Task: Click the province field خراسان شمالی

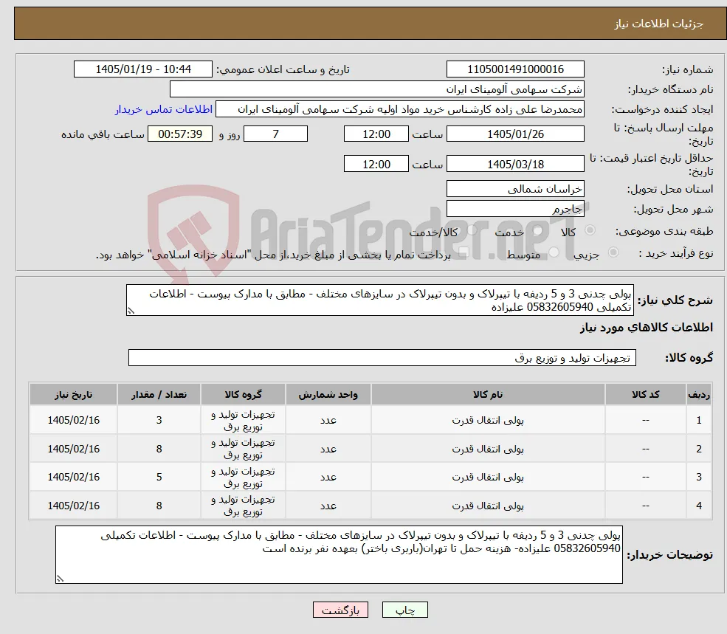Action: click(x=515, y=189)
